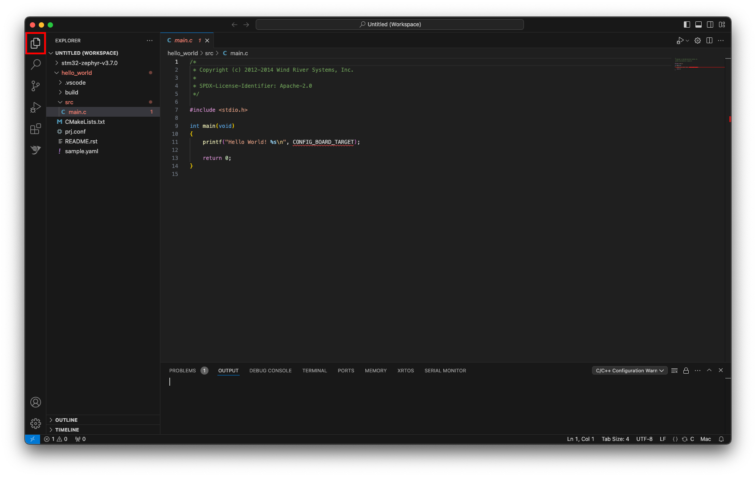Open prj.conf from the explorer
The height and width of the screenshot is (477, 756).
[x=75, y=131]
